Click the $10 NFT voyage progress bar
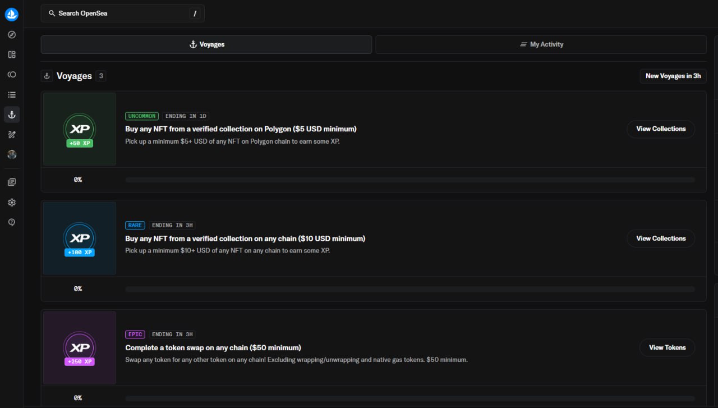This screenshot has height=408, width=718. pos(410,289)
